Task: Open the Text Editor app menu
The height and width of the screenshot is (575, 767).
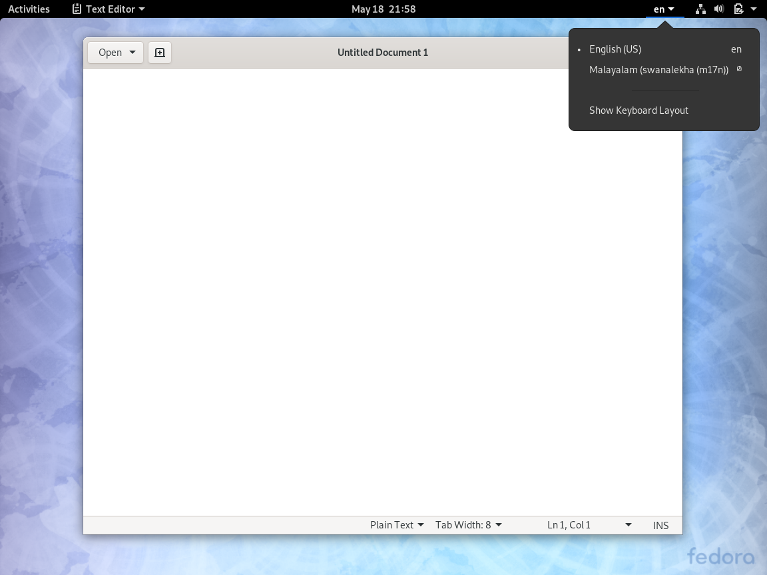Action: (x=109, y=9)
